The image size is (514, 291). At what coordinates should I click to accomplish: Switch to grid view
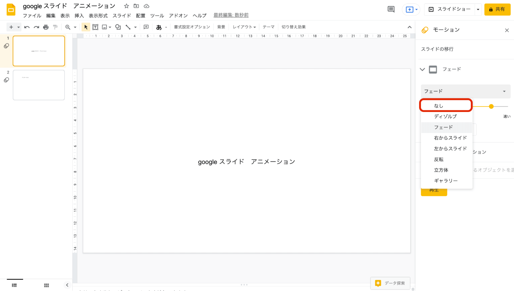click(x=47, y=285)
